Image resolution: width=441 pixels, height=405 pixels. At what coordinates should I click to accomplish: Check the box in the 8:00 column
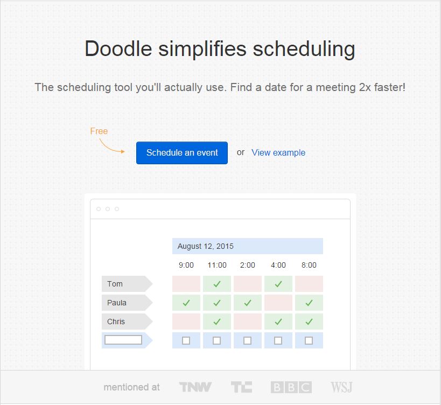309,340
